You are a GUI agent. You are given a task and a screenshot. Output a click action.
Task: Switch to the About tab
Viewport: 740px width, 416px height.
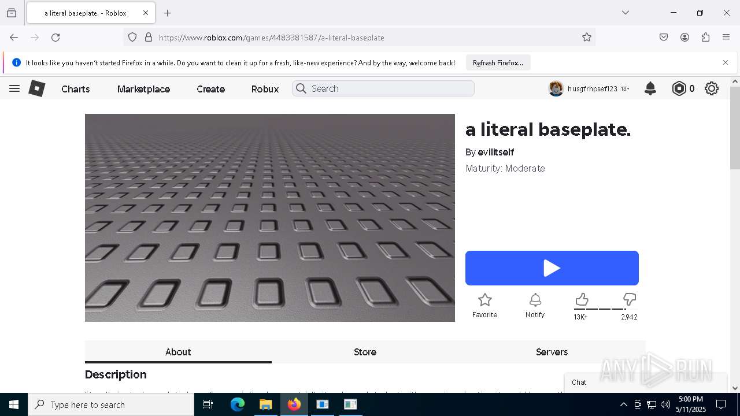[x=178, y=352]
